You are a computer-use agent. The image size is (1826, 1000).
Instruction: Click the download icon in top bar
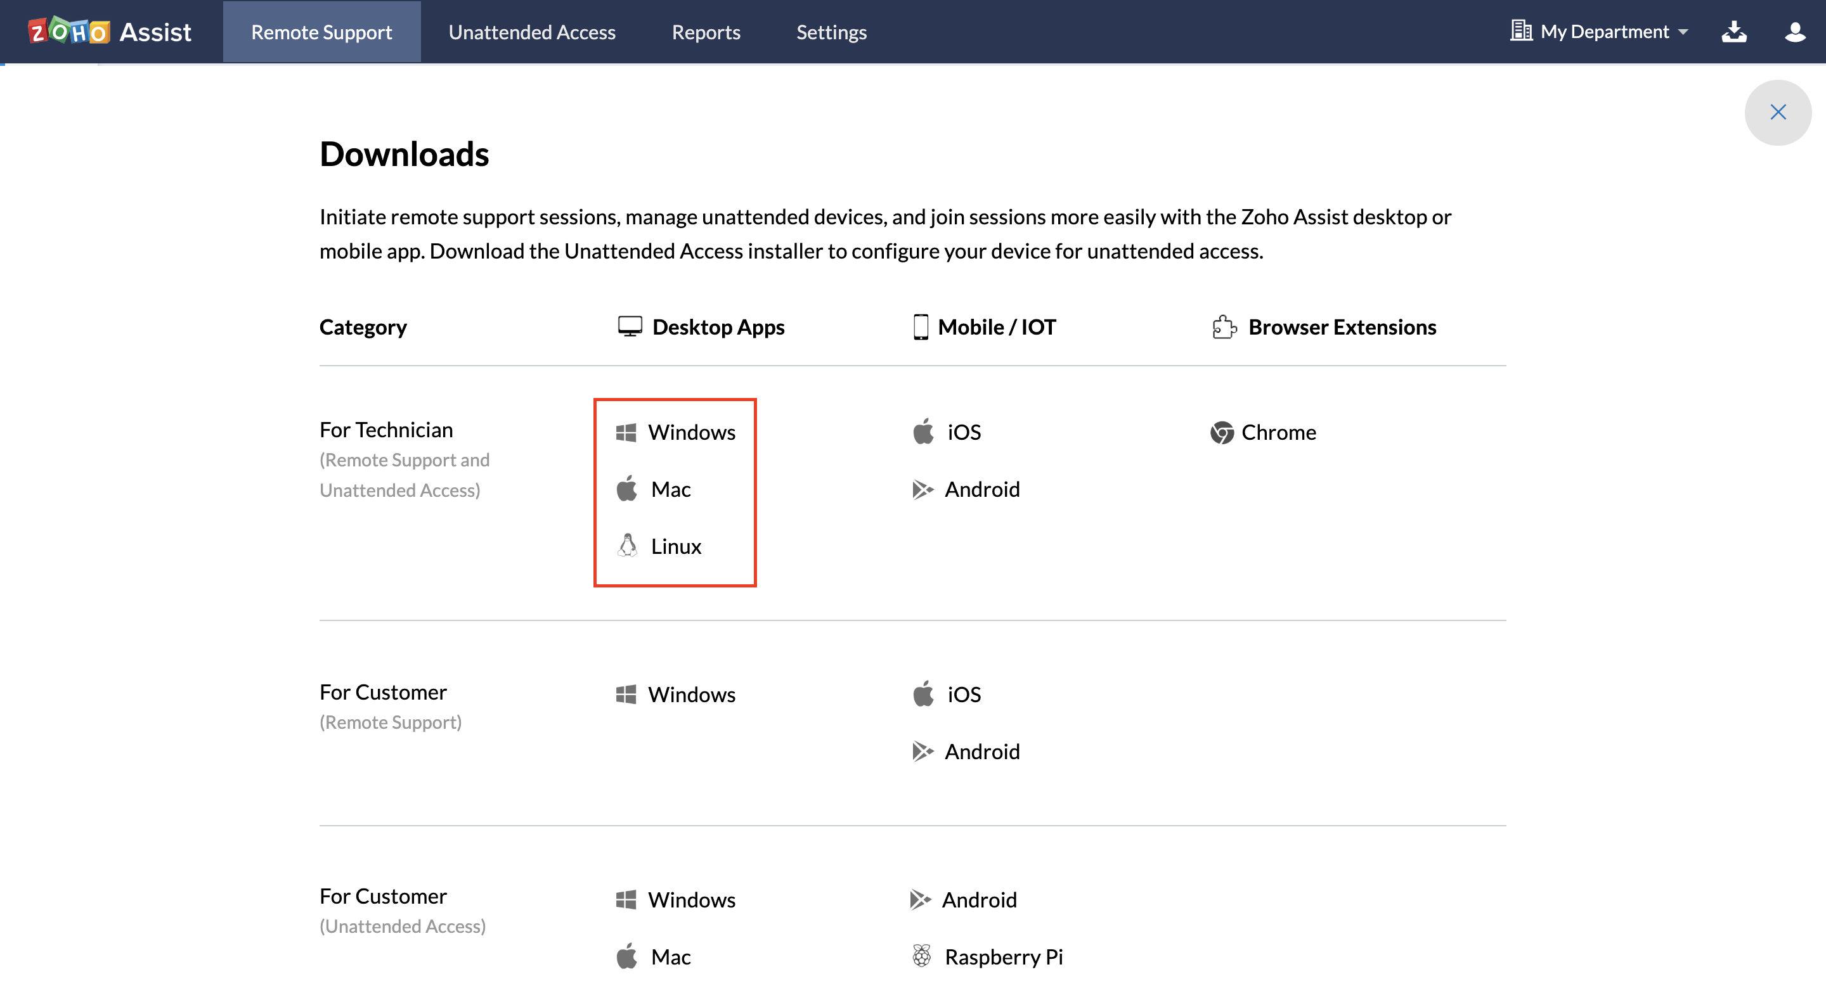(x=1734, y=32)
